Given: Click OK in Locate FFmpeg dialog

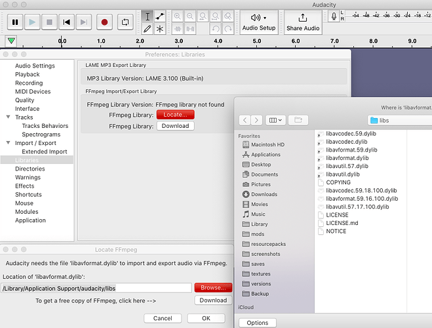Looking at the screenshot, I should pos(206,318).
